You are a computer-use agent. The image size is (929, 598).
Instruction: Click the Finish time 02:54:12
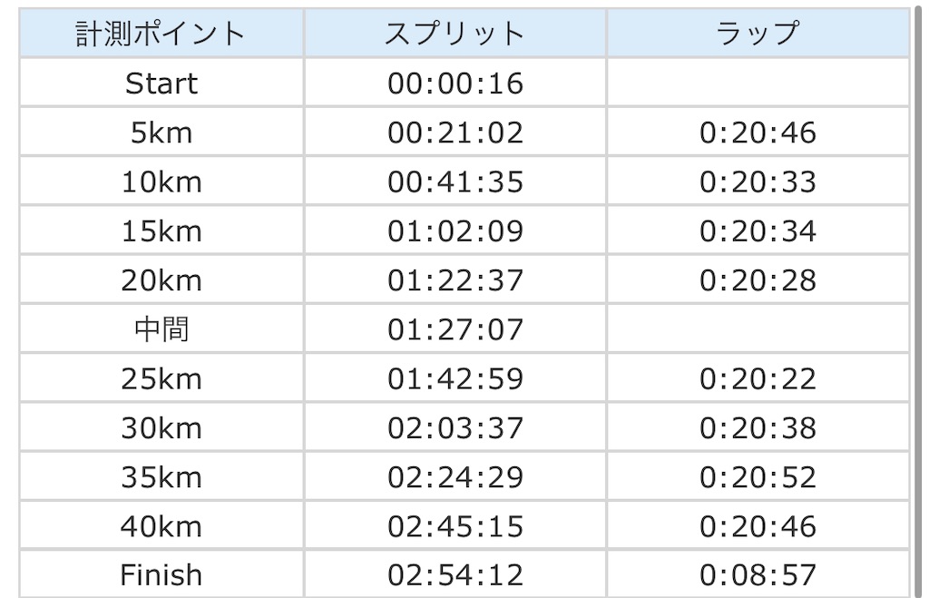click(x=455, y=575)
